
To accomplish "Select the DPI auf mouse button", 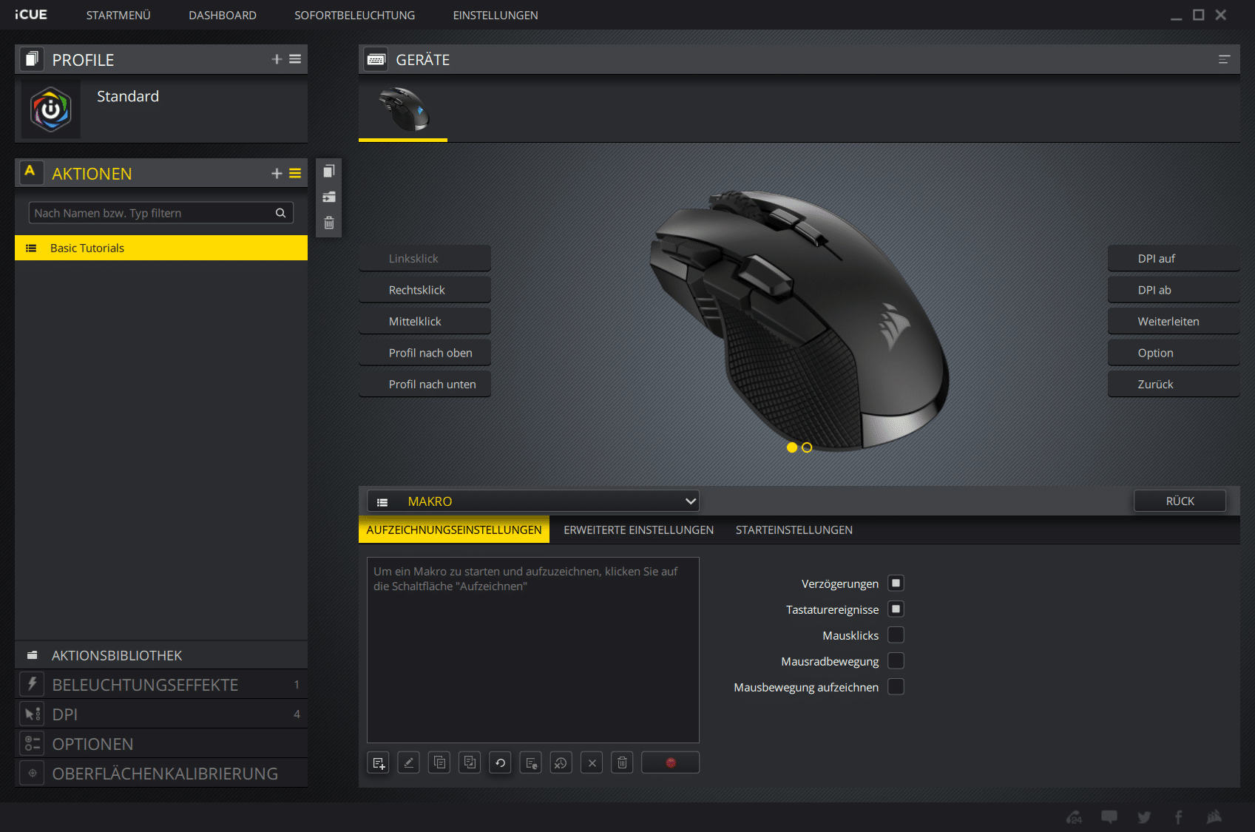I will (x=1172, y=259).
